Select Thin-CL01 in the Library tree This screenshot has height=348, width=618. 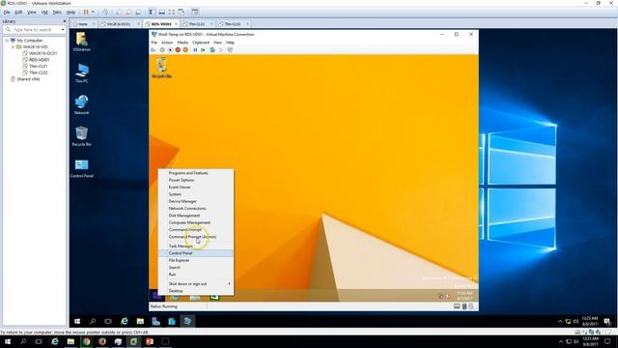[x=35, y=66]
